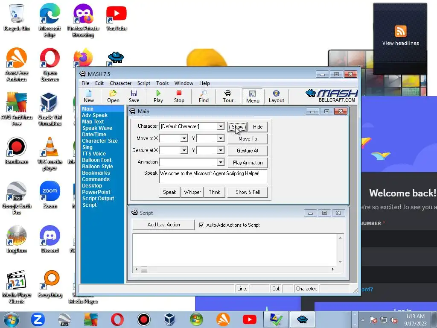Click the Move To button
Viewport: 437px width, 328px height.
(248, 139)
